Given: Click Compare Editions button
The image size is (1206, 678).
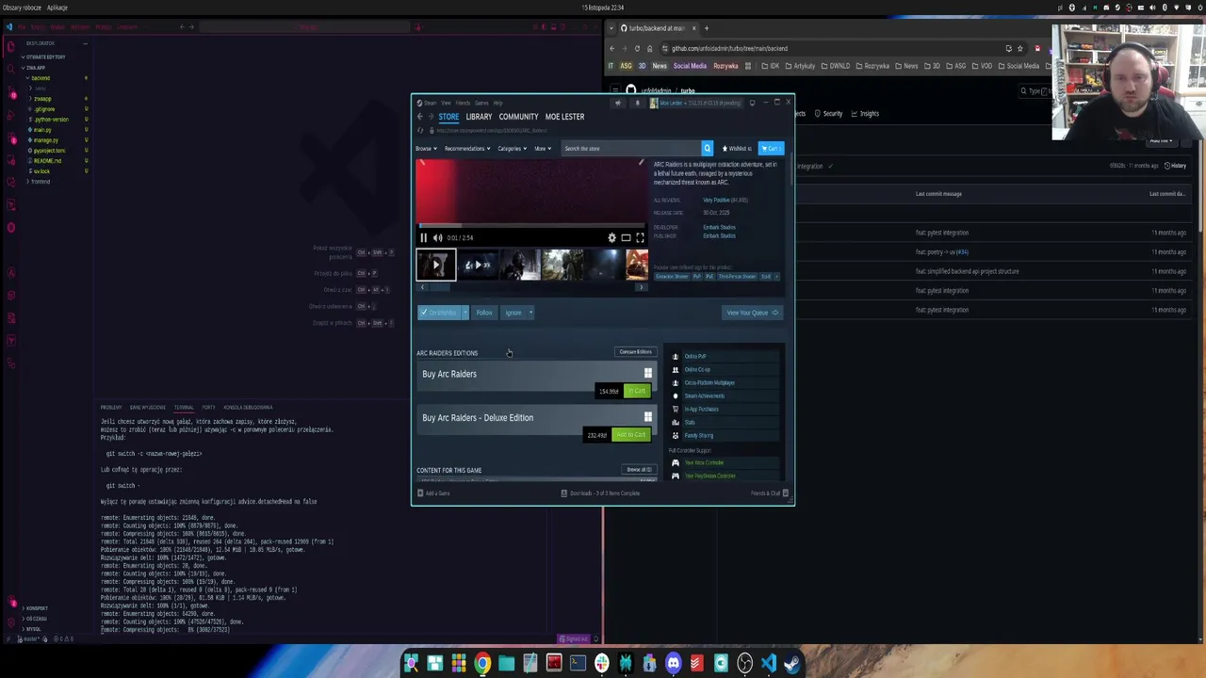Looking at the screenshot, I should [x=635, y=352].
